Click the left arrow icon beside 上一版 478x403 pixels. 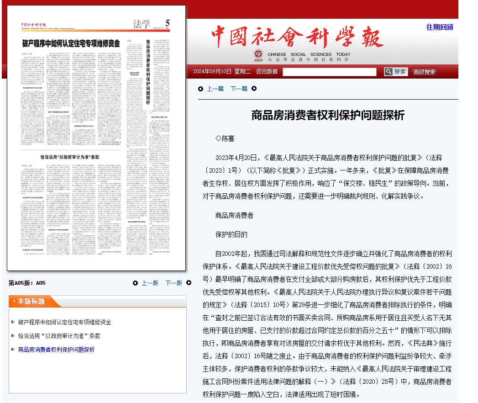135,283
